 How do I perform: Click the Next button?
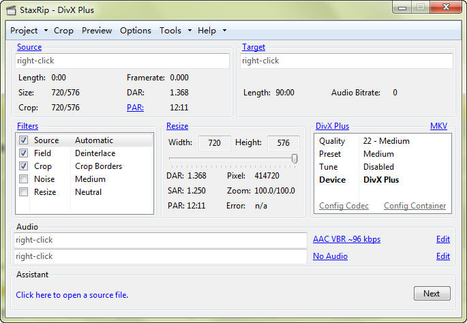click(432, 293)
